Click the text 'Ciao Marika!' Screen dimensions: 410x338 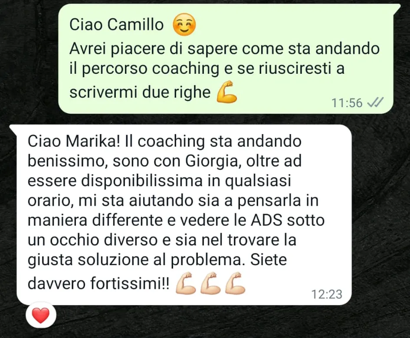coord(74,141)
